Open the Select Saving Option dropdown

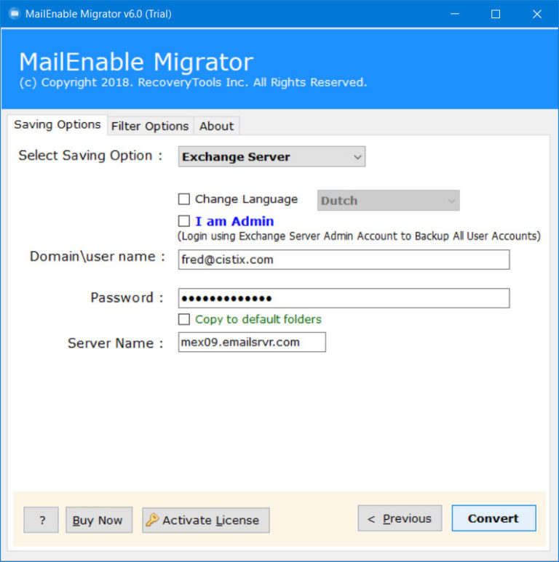pyautogui.click(x=271, y=157)
